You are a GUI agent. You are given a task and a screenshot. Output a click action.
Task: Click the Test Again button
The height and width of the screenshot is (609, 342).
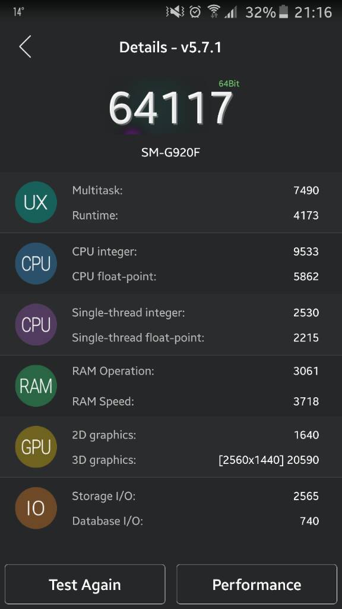point(85,584)
